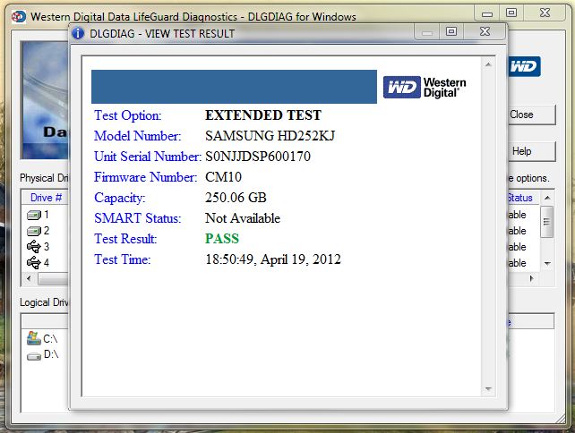
Task: Click the SMART Status Not Available value
Action: coord(243,218)
